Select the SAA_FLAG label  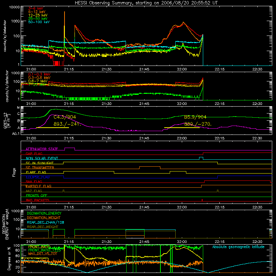click(x=34, y=181)
